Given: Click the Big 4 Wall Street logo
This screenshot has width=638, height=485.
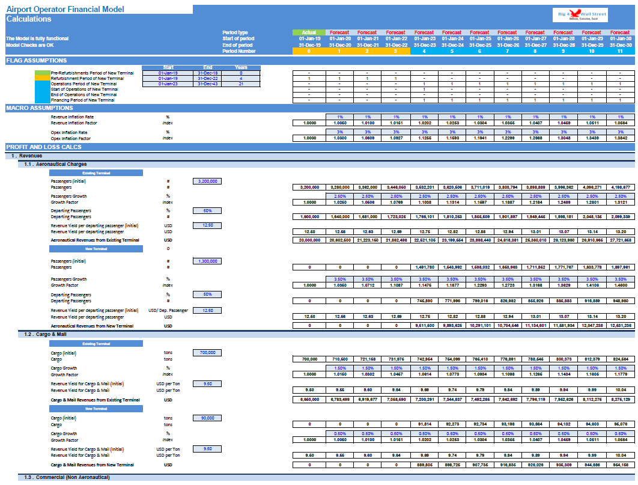Looking at the screenshot, I should (x=580, y=15).
